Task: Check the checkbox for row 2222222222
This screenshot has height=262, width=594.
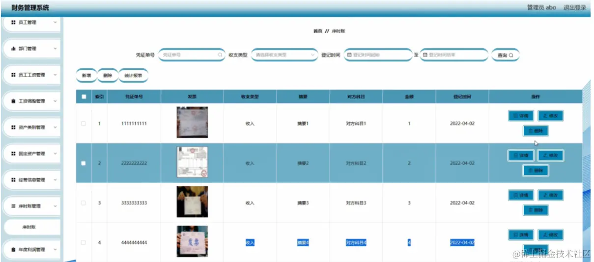Action: point(84,163)
